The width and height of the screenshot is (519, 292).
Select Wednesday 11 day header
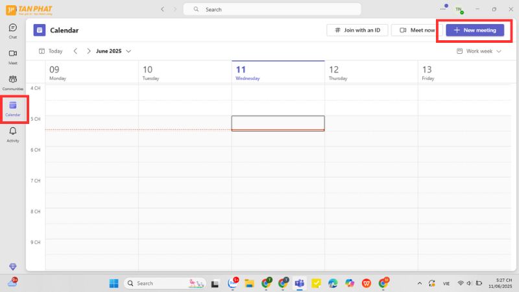278,73
